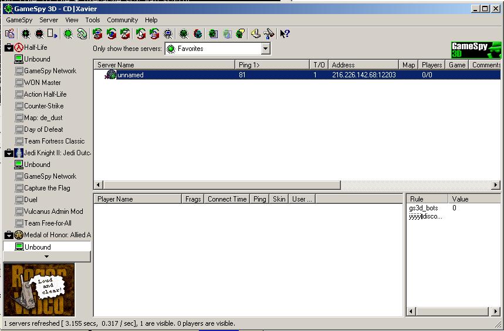Collapse the Jedi Knight II game folder
Screen dimensions: 504x331
coord(9,153)
